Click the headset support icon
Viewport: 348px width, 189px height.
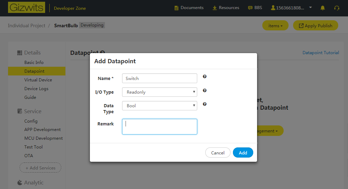pos(337,8)
